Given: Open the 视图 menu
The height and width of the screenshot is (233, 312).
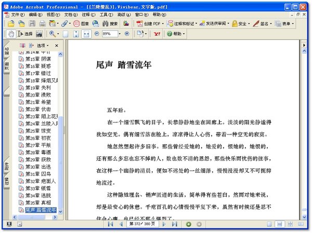Looking at the screenshot, I should pos(53,15).
